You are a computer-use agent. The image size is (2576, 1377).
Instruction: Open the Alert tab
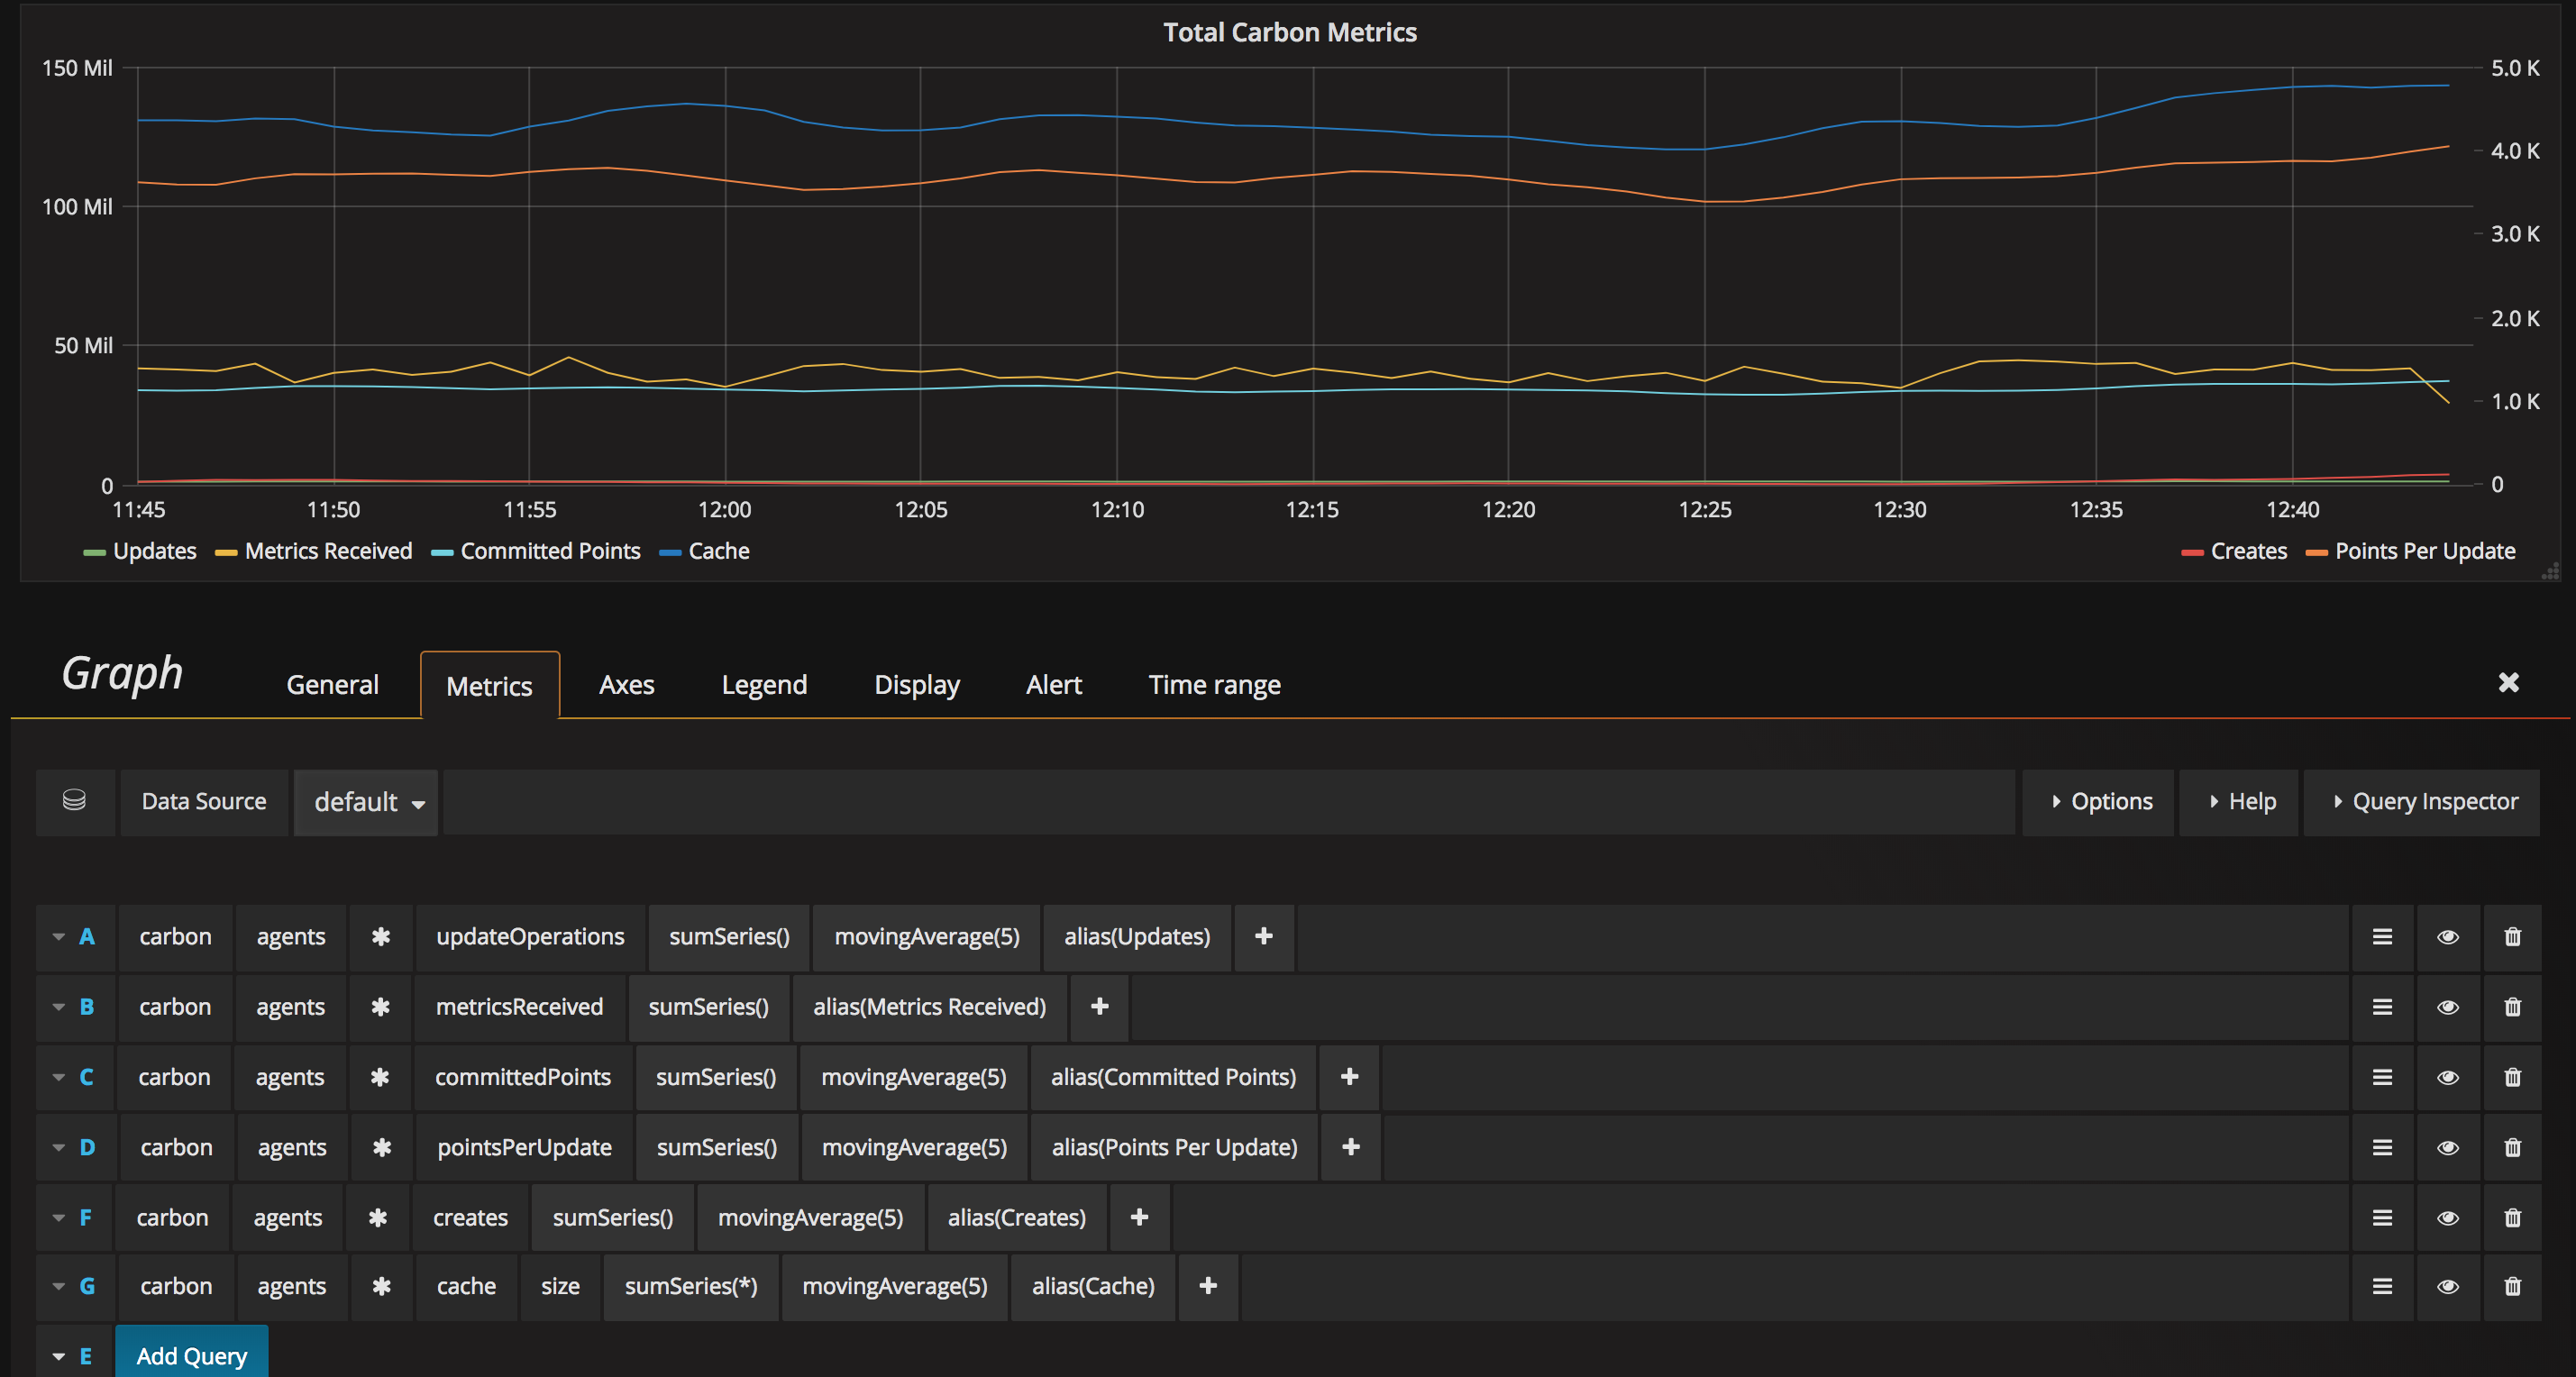pyautogui.click(x=1054, y=685)
